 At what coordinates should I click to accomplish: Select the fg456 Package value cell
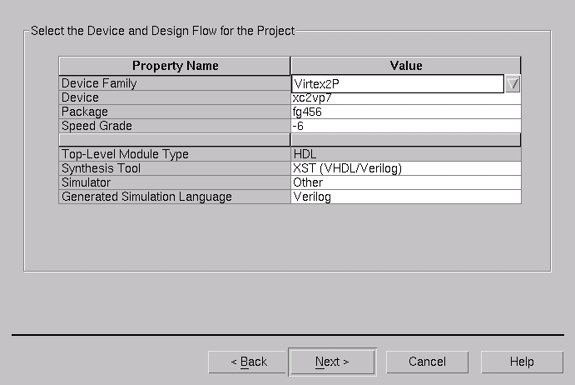point(405,112)
